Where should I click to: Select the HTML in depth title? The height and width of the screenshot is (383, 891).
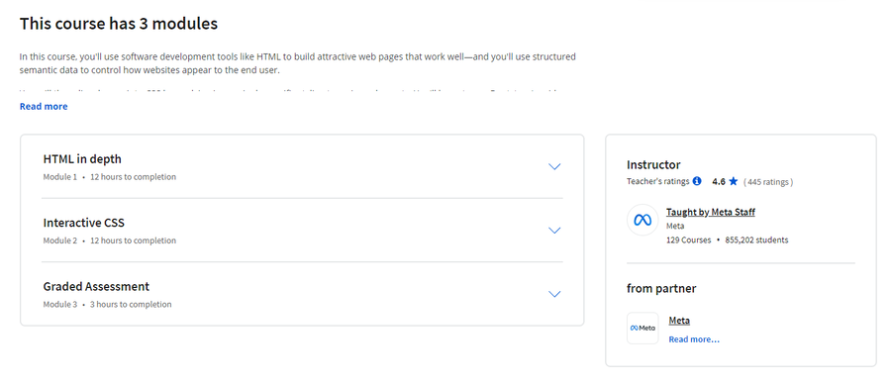[82, 159]
